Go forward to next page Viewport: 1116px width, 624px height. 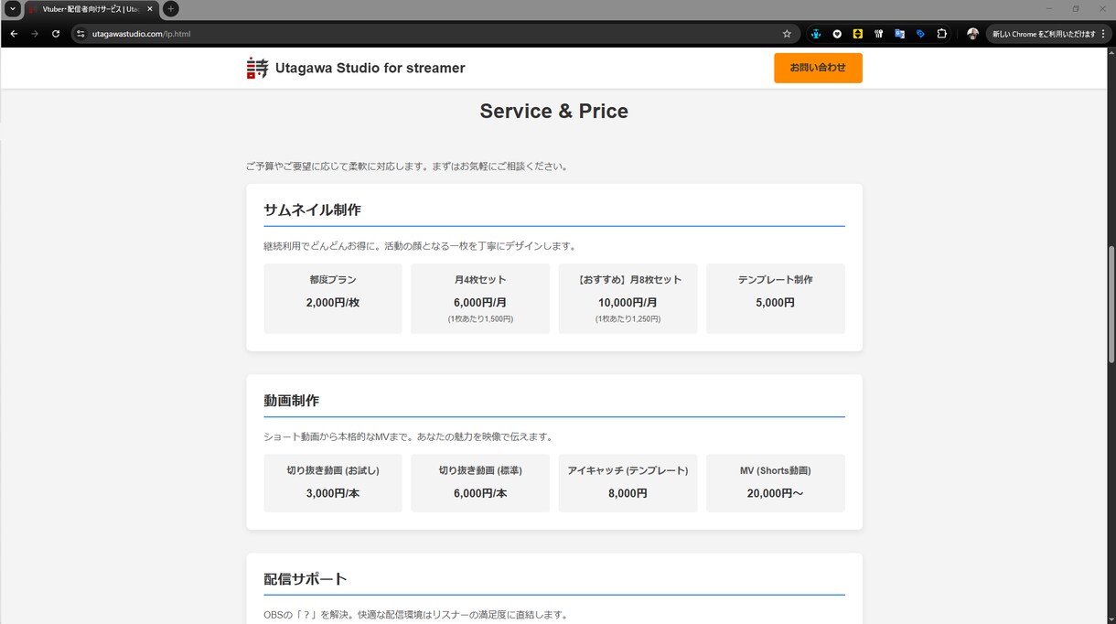click(x=35, y=34)
